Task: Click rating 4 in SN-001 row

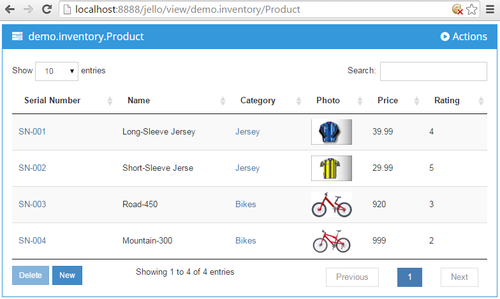Action: pyautogui.click(x=431, y=131)
